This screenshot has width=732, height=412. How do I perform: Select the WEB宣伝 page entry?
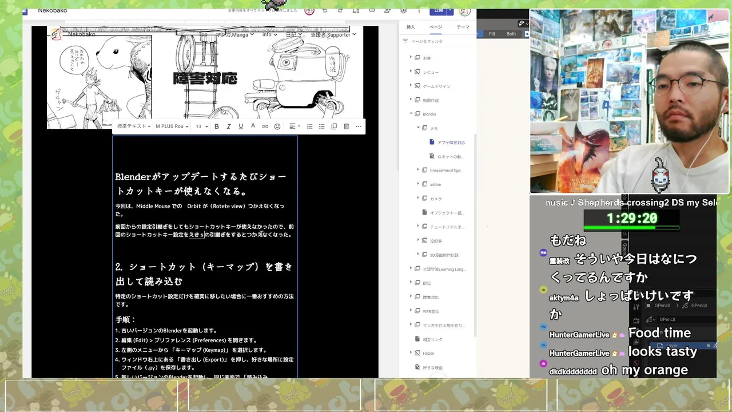coord(430,311)
